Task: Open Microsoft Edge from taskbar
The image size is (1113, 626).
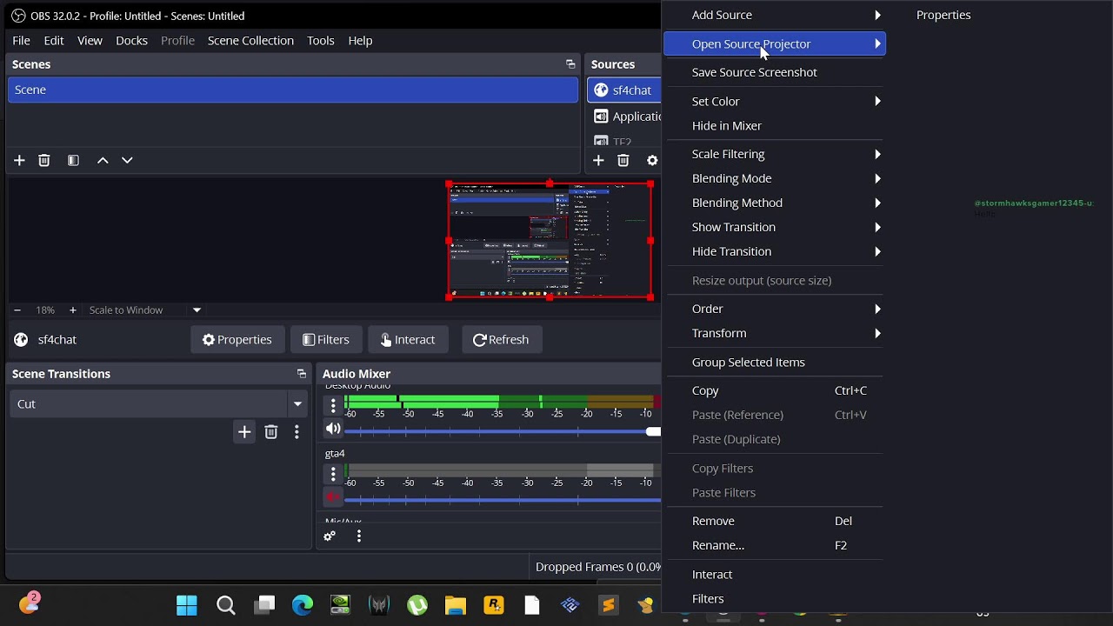Action: [x=302, y=605]
